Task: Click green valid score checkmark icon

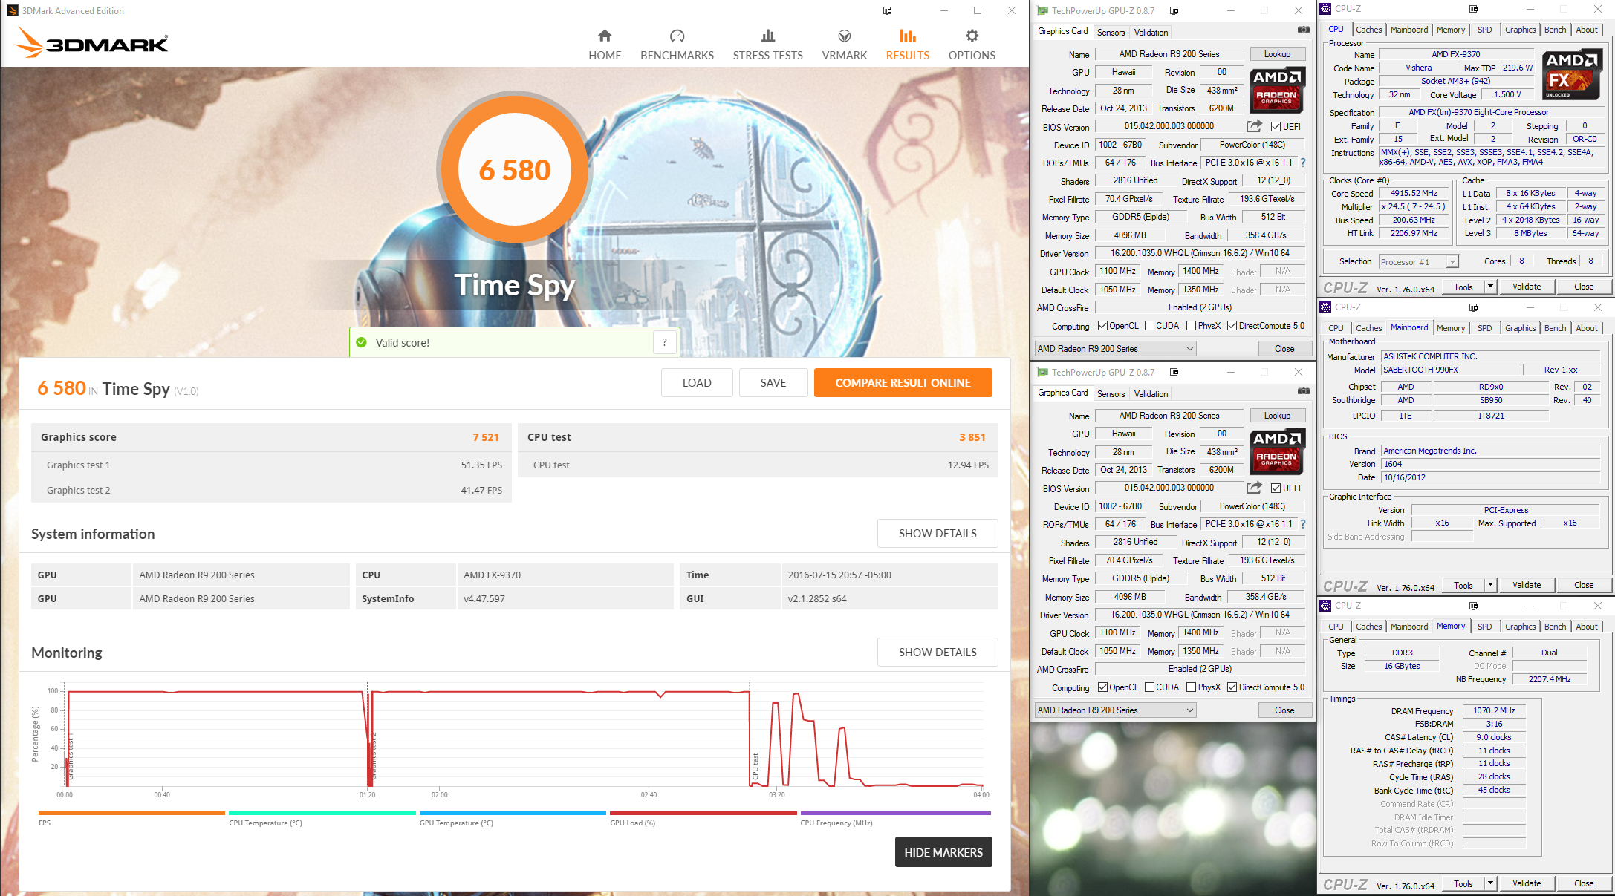Action: pyautogui.click(x=361, y=342)
